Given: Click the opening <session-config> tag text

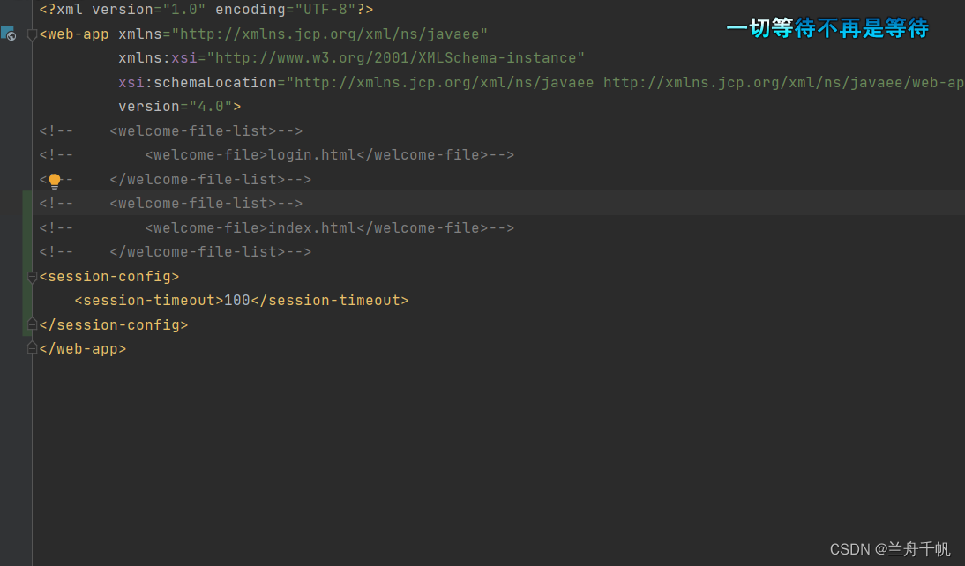Looking at the screenshot, I should (x=109, y=276).
